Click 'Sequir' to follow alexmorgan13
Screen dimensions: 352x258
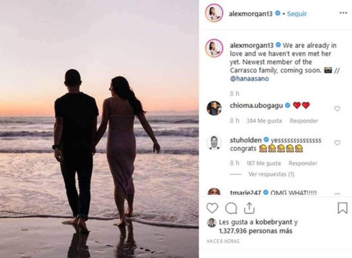[297, 13]
